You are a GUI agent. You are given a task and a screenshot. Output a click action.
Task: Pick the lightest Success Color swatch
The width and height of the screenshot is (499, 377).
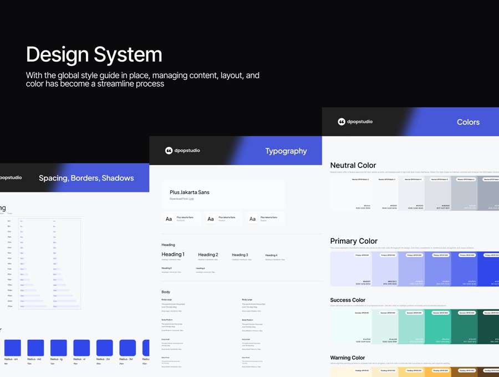coord(350,327)
